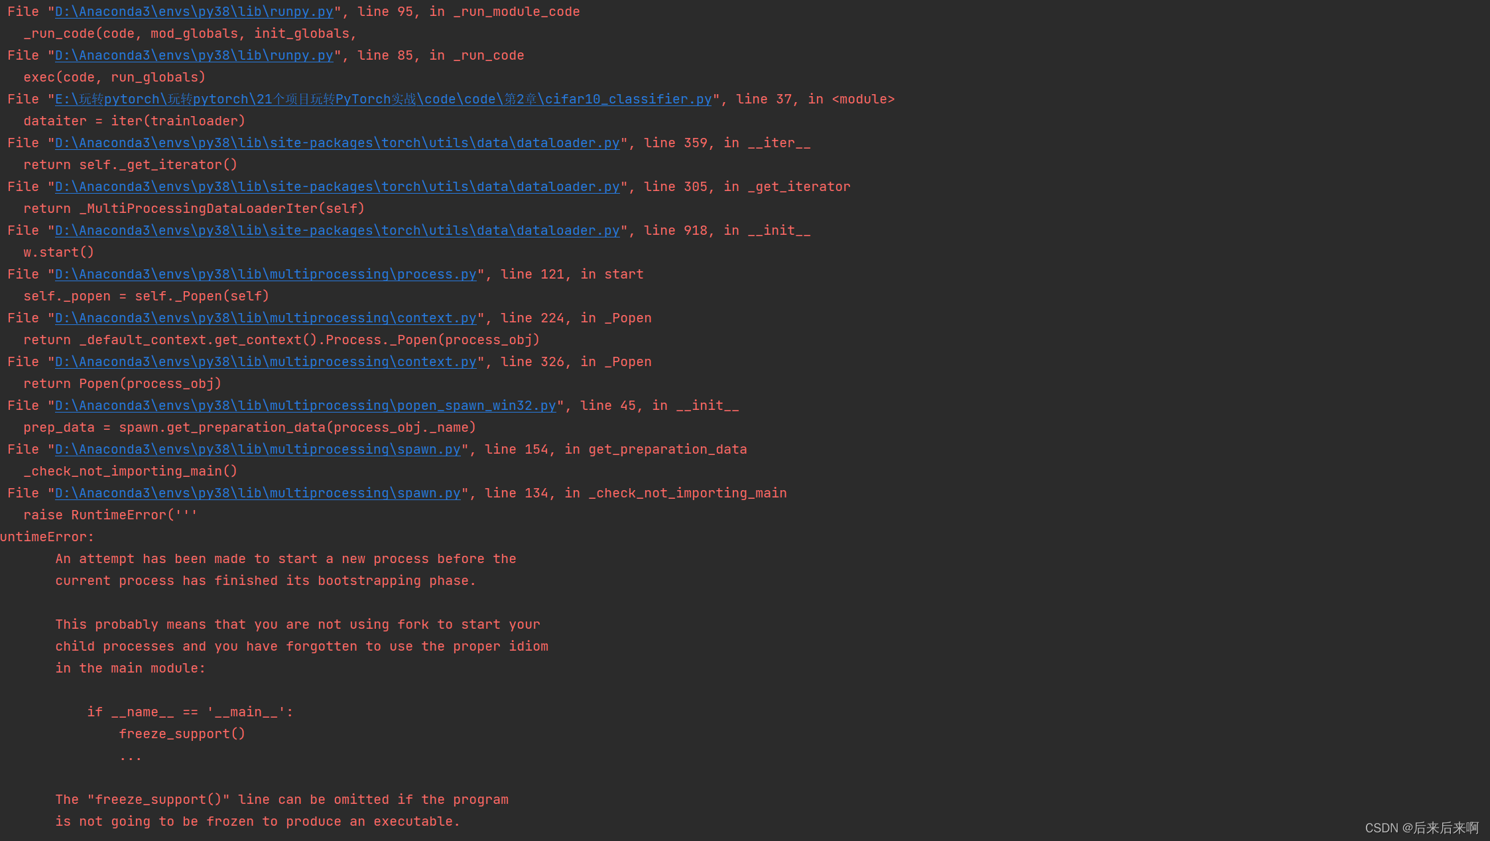This screenshot has height=841, width=1490.
Task: Open spawn.py link at line 154
Action: [257, 450]
